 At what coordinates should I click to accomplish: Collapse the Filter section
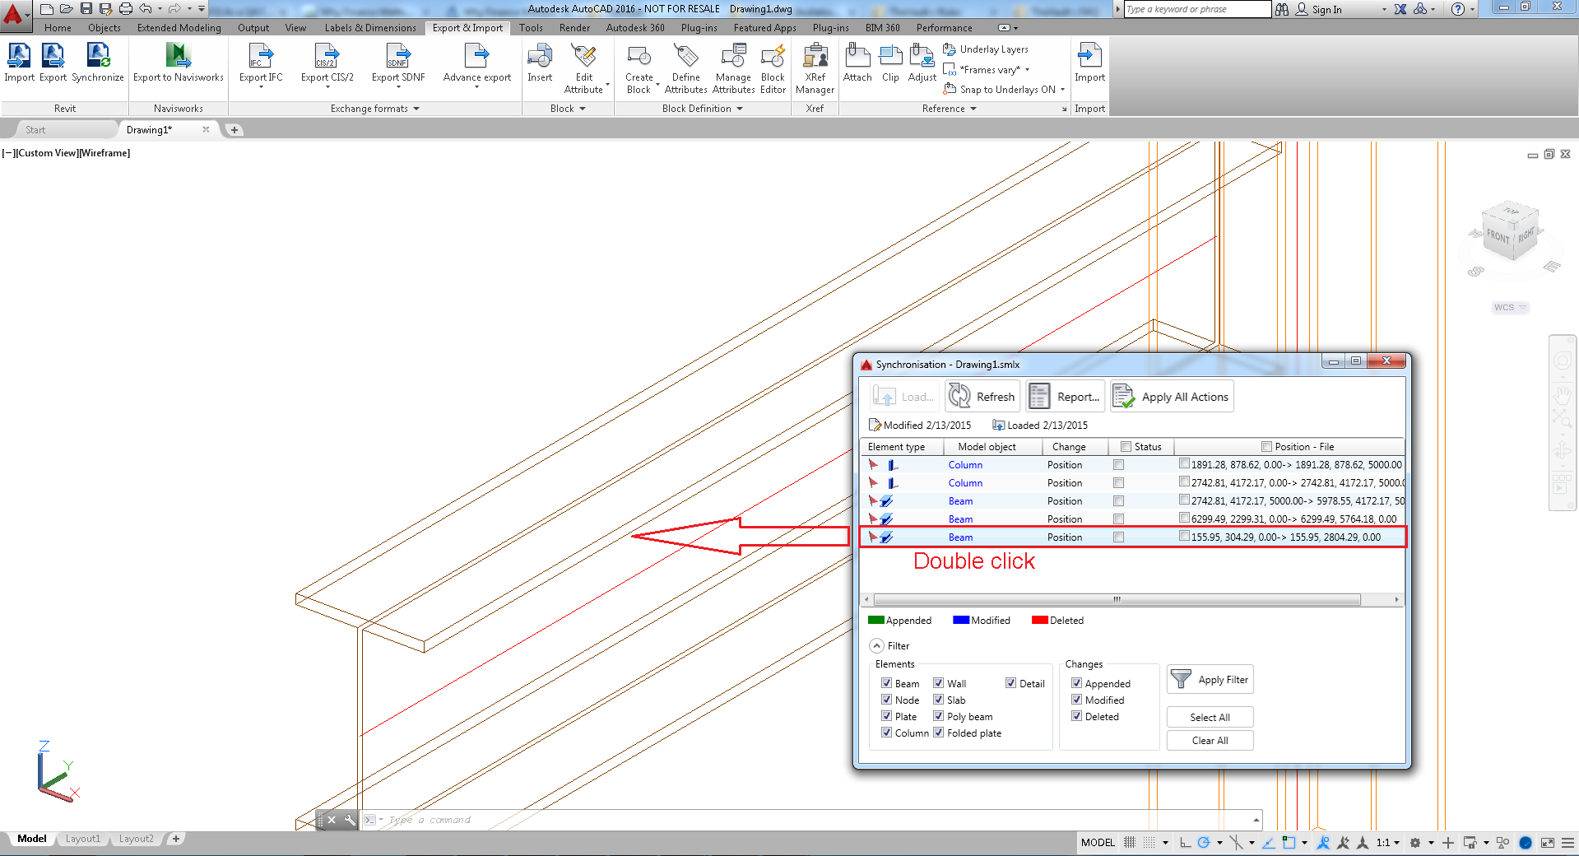877,646
